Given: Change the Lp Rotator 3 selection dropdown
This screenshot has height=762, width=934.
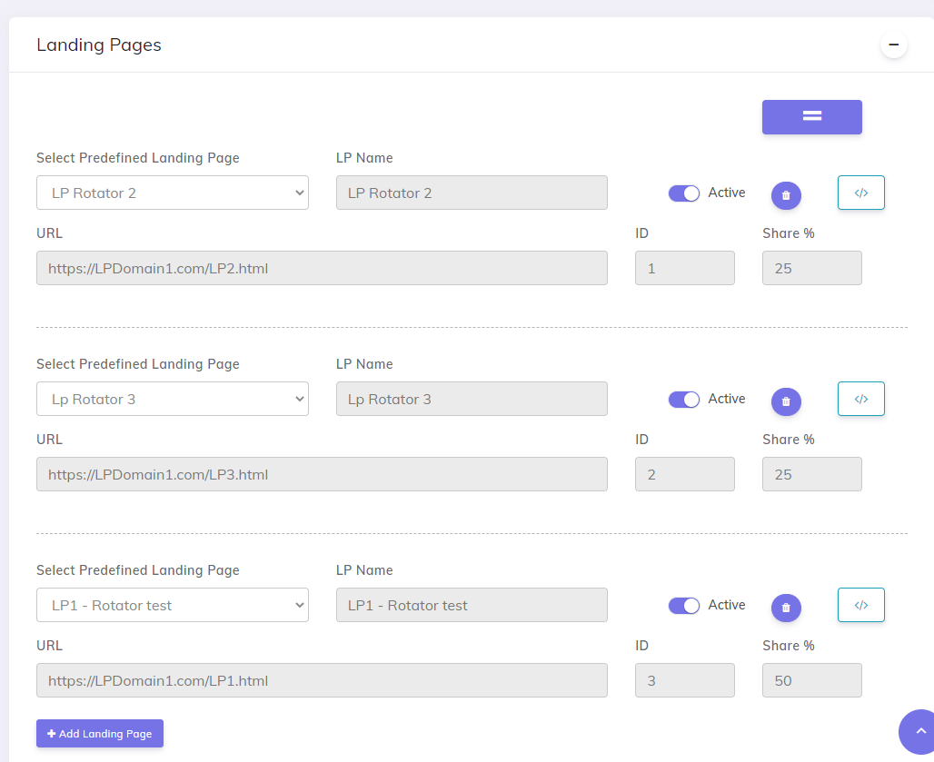Looking at the screenshot, I should [x=172, y=399].
